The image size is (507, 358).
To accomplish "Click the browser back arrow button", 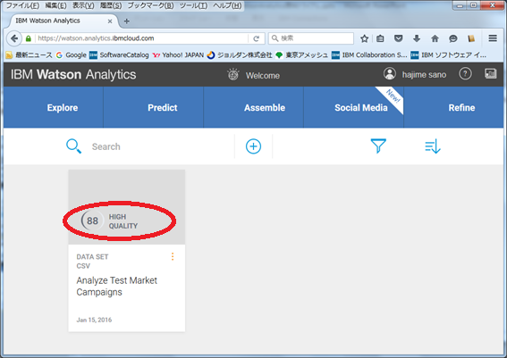I will pos(14,38).
